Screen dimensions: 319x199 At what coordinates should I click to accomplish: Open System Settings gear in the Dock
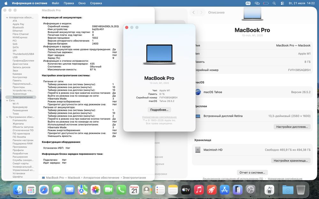[250, 190]
